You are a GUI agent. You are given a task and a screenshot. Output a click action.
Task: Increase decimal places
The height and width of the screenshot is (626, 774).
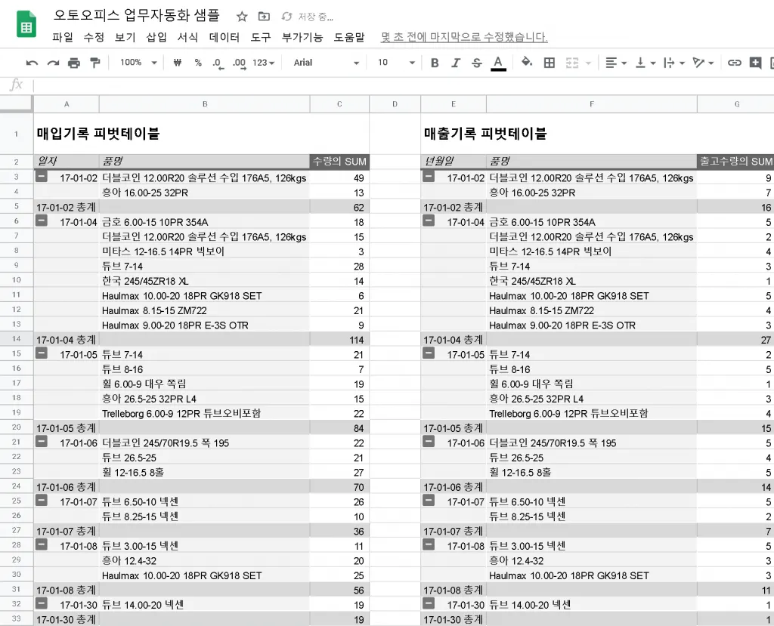pyautogui.click(x=239, y=63)
